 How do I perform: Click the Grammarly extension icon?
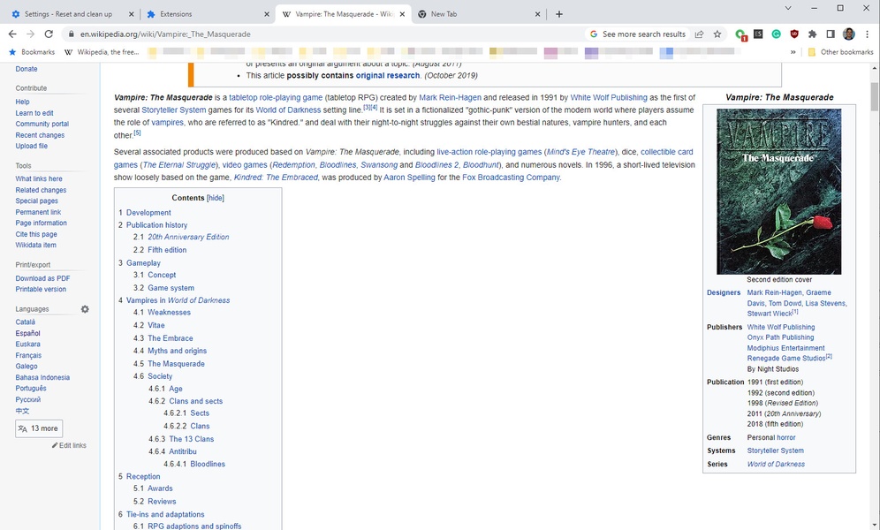(x=776, y=34)
